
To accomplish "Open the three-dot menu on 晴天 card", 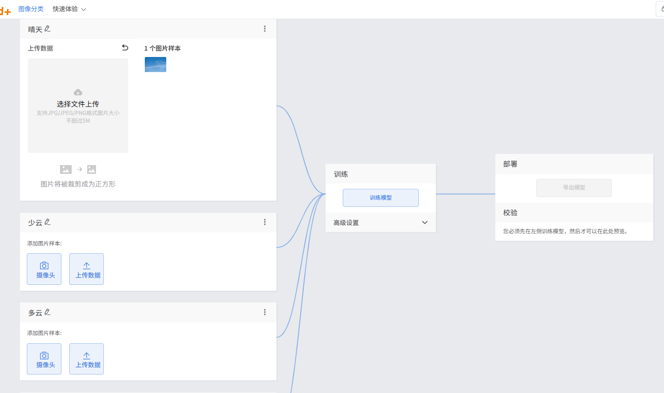I will [265, 29].
